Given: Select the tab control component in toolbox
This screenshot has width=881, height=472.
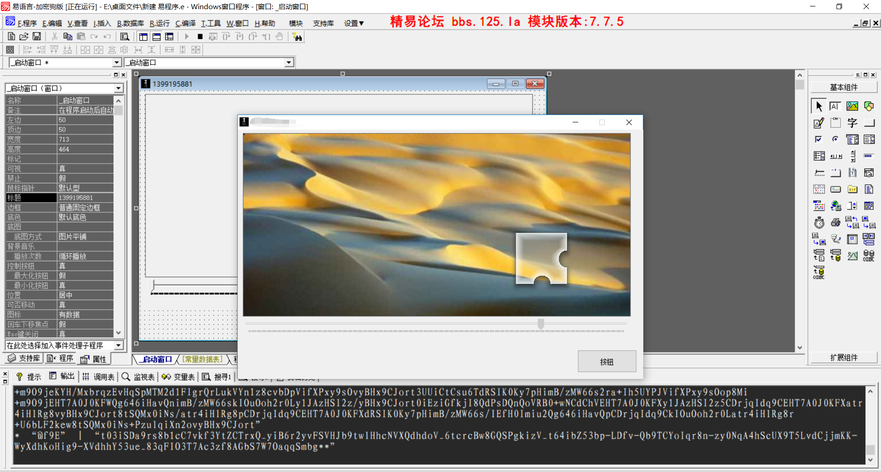Looking at the screenshot, I should pos(836,173).
